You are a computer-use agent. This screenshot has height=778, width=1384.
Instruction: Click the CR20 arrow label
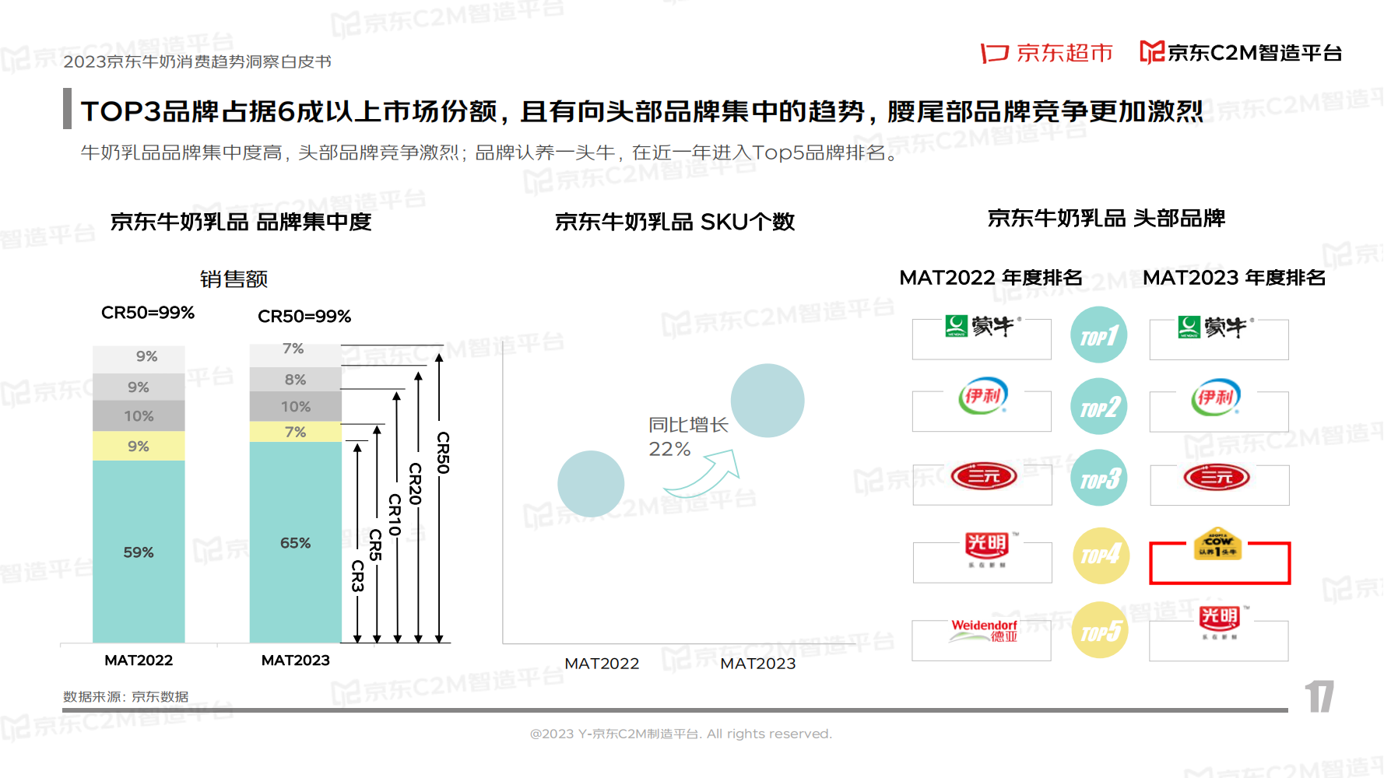point(416,483)
